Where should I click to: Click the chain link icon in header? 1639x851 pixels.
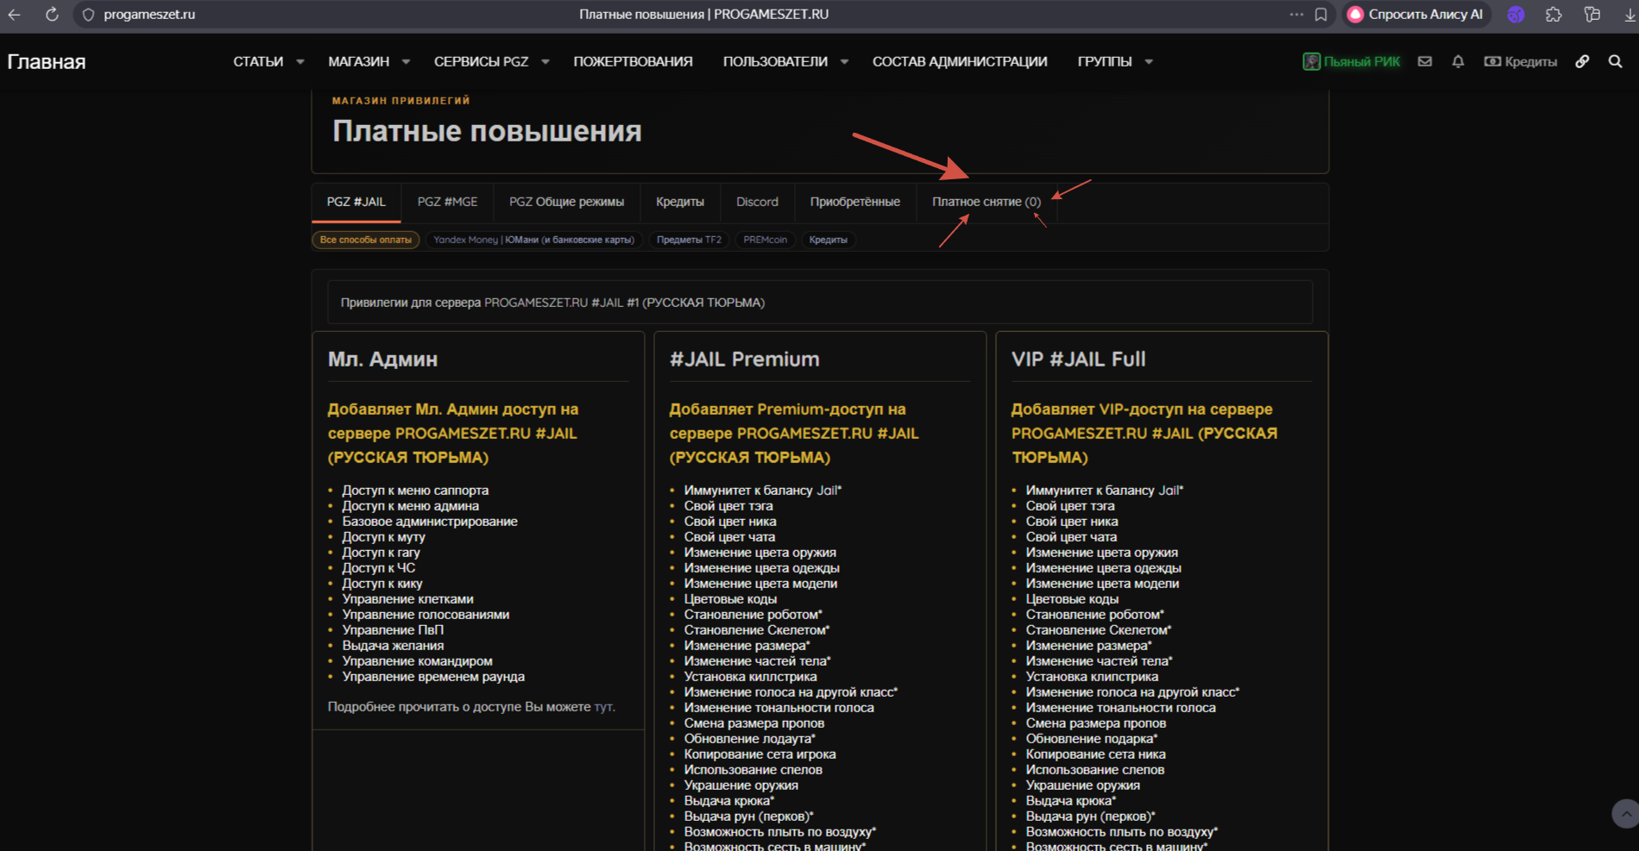coord(1582,61)
